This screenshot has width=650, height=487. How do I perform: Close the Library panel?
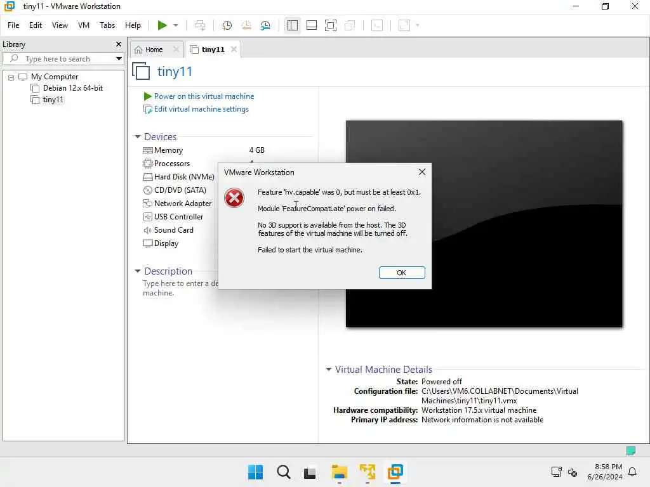119,44
